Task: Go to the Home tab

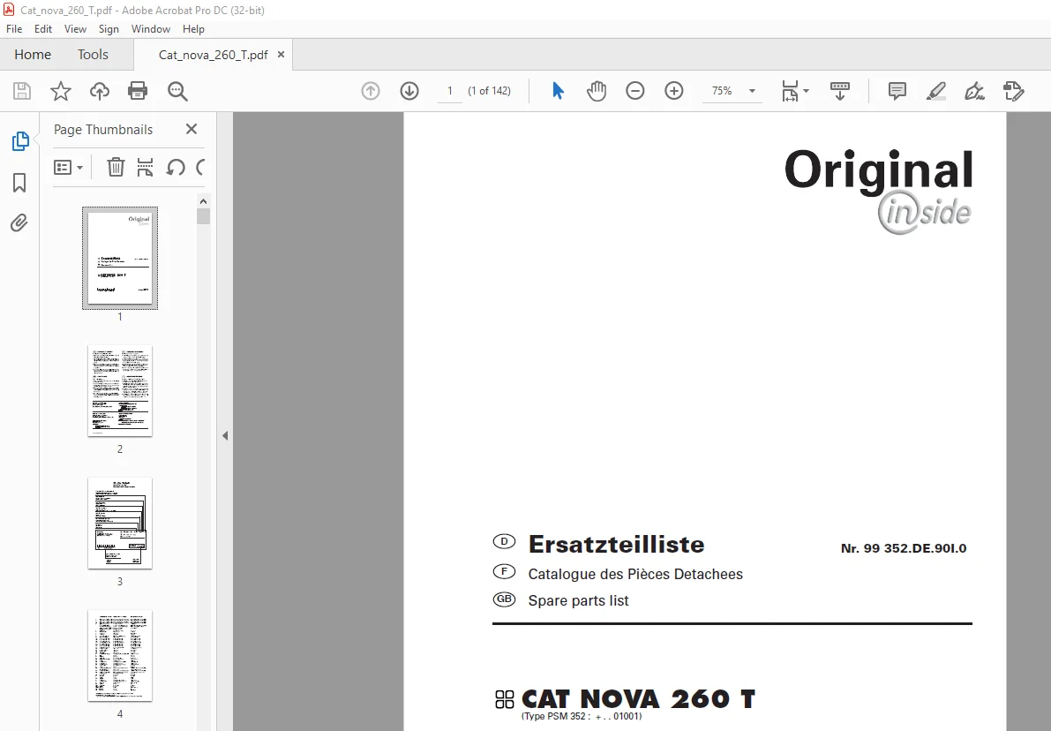Action: pos(33,55)
